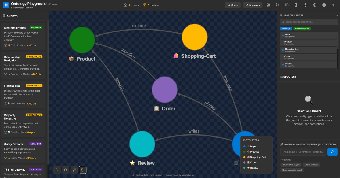Click the sparkle icon beside Natural Language Query
The height and width of the screenshot is (178, 340).
[x=282, y=144]
